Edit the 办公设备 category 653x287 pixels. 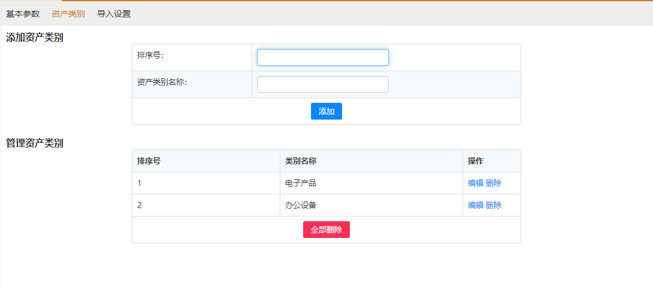(475, 205)
